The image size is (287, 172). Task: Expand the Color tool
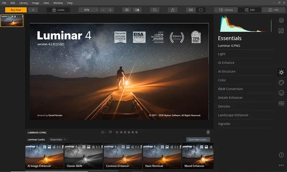tap(245, 80)
